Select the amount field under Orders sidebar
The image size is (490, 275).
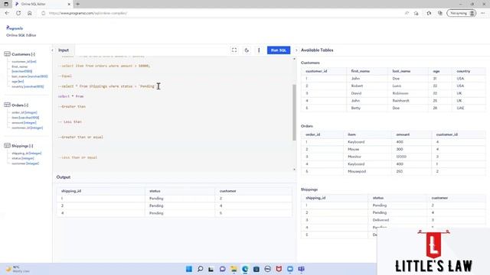point(24,122)
